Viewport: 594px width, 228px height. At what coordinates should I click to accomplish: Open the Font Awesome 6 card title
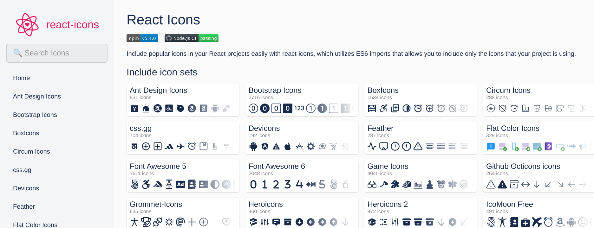277,166
